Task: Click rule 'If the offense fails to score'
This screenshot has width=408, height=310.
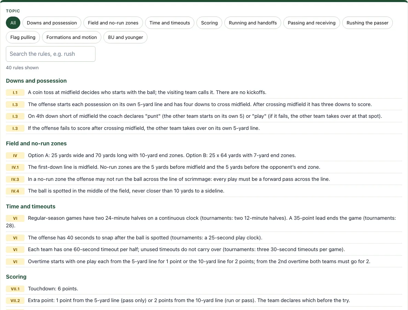Action: pyautogui.click(x=144, y=128)
